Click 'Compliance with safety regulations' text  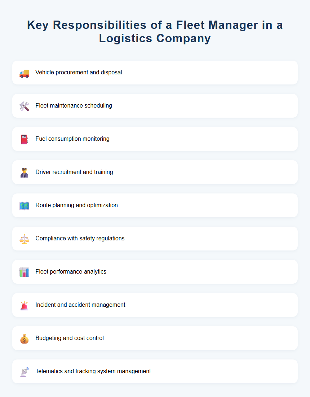coord(80,239)
